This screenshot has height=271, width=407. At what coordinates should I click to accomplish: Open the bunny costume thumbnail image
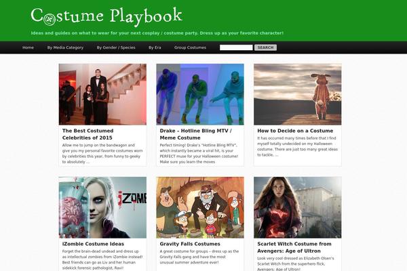click(x=298, y=94)
